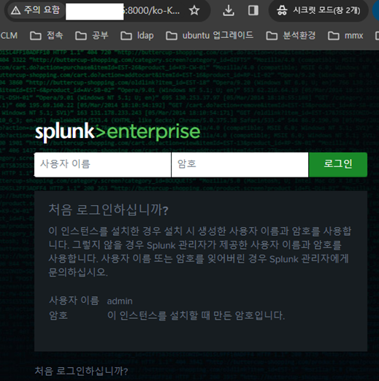Focus the 암호 password field
Image resolution: width=379 pixels, height=381 pixels.
click(240, 164)
